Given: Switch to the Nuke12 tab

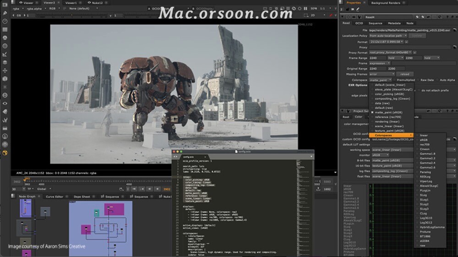Looking at the screenshot, I should [x=97, y=3].
